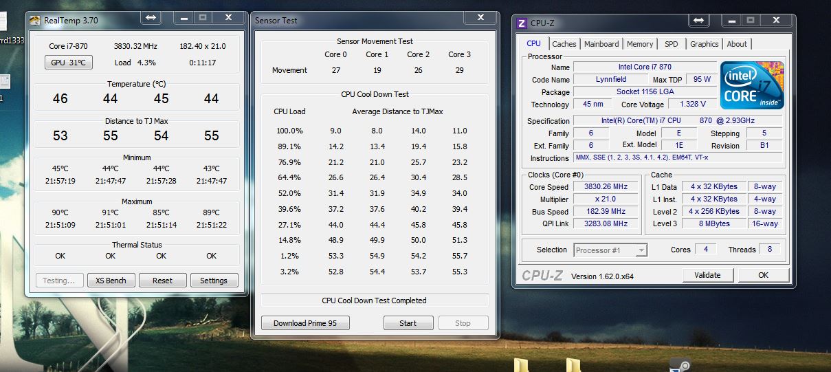Image resolution: width=831 pixels, height=372 pixels.
Task: Click Validate in CPU-Z
Action: click(708, 275)
